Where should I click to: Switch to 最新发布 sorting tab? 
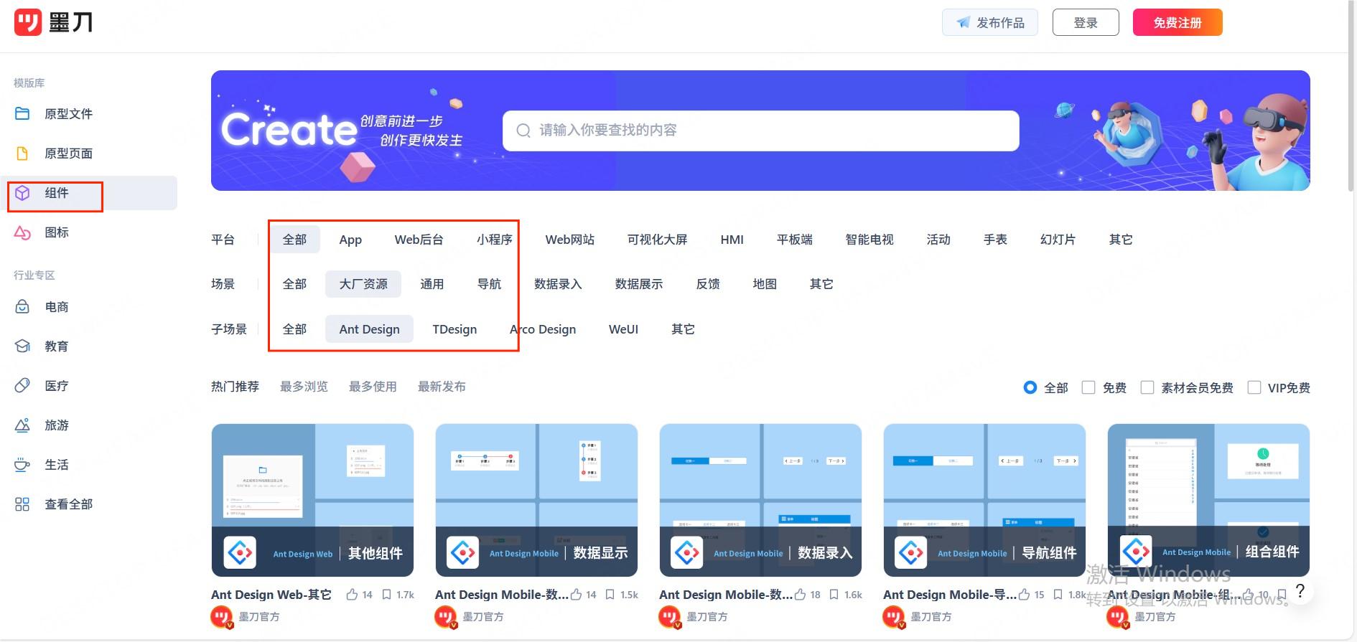(x=442, y=387)
